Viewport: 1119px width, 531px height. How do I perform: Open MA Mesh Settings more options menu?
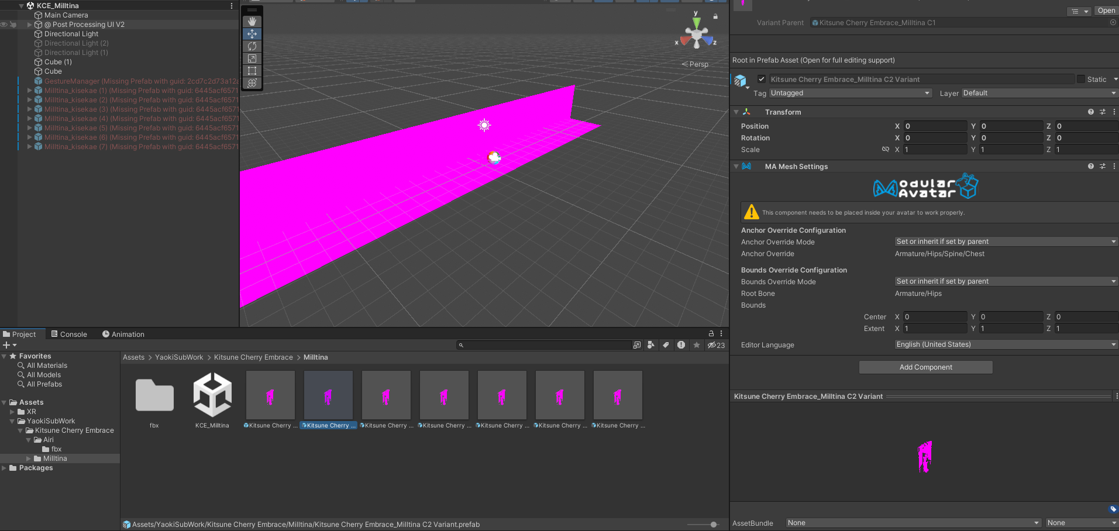click(1114, 166)
